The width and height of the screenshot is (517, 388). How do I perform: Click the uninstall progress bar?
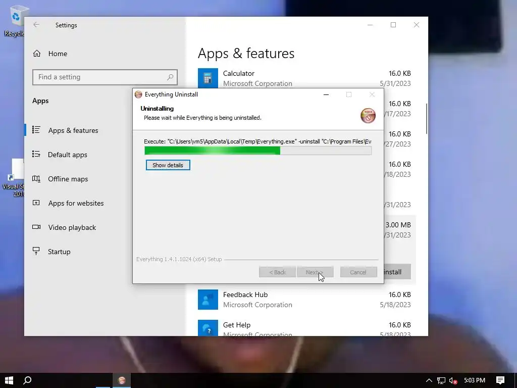tap(258, 151)
